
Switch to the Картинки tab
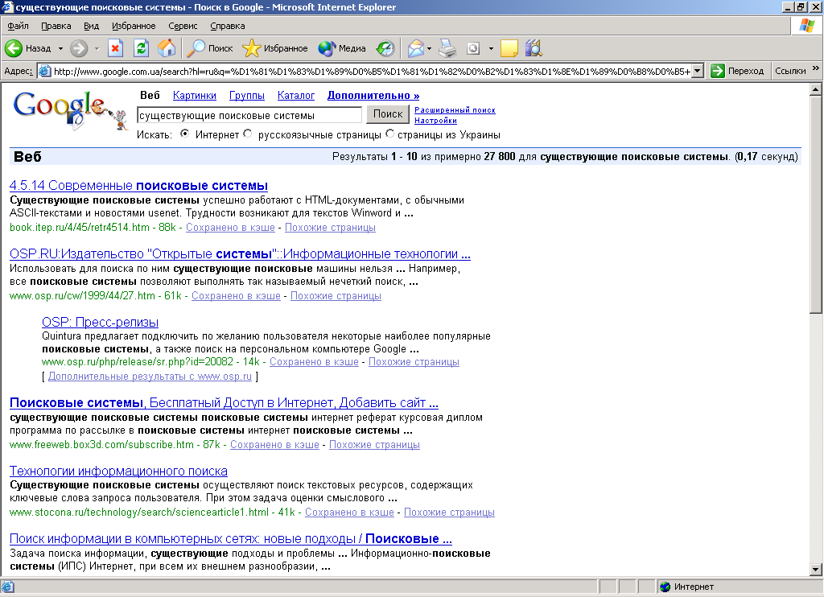click(x=195, y=95)
